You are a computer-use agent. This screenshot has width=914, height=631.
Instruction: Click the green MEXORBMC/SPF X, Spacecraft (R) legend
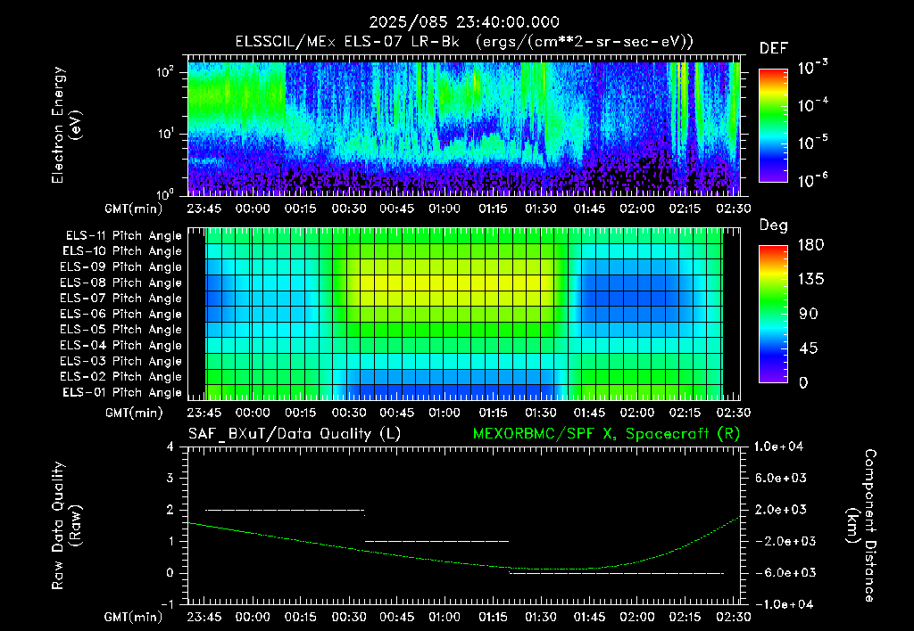pos(606,434)
